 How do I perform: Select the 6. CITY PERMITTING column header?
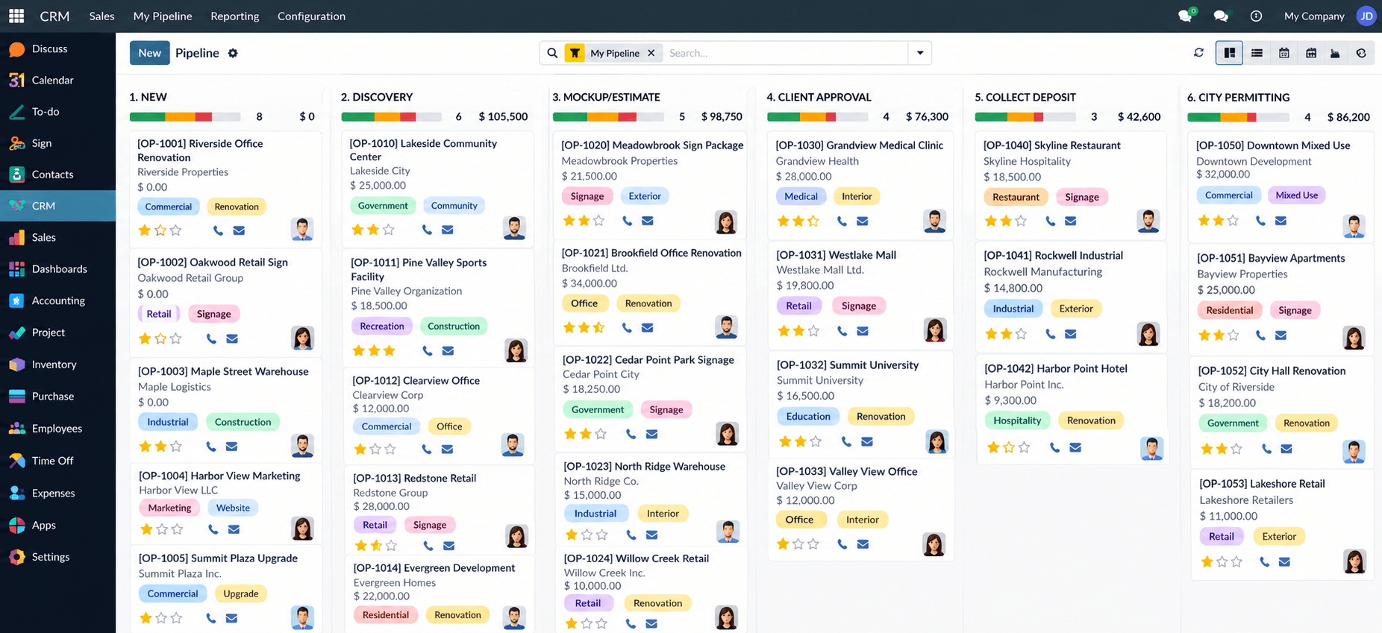pos(1238,97)
